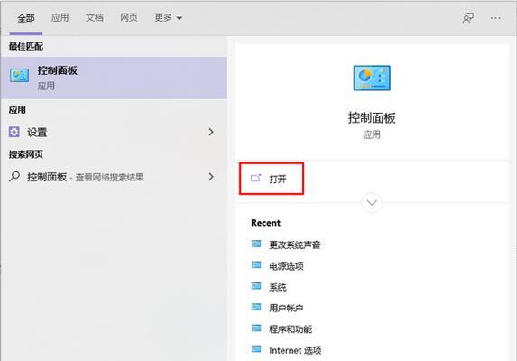
Task: Click the magnifier web search icon
Action: click(x=14, y=177)
